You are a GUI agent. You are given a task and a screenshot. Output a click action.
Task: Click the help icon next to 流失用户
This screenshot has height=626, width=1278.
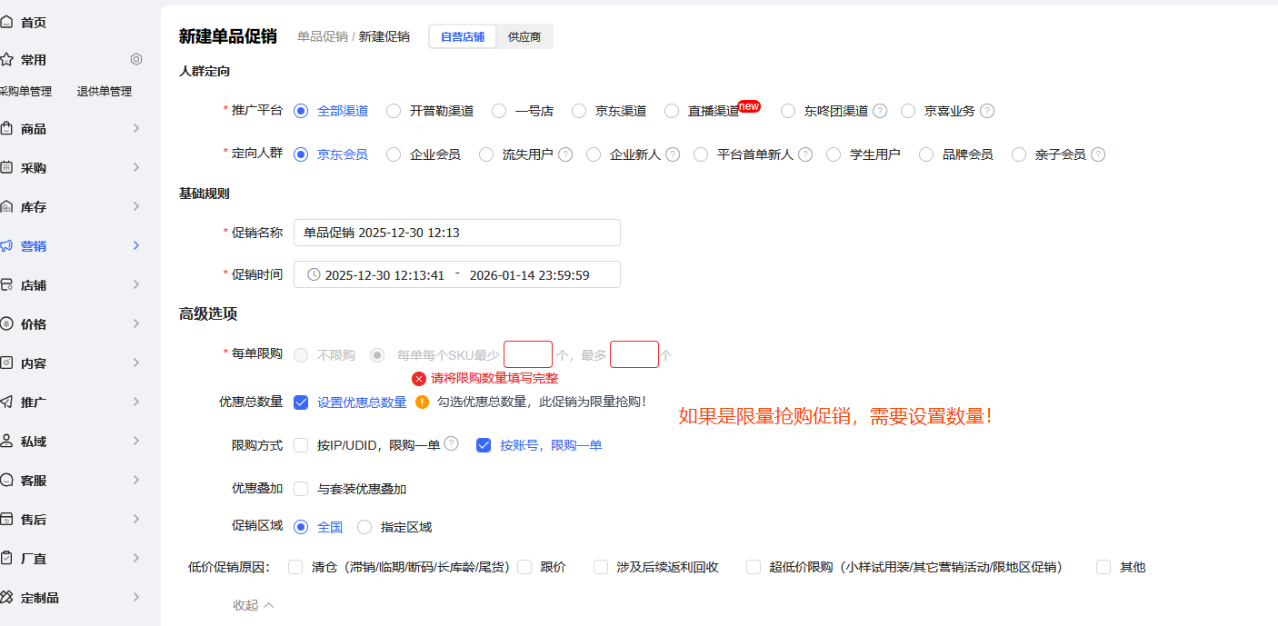pos(565,154)
